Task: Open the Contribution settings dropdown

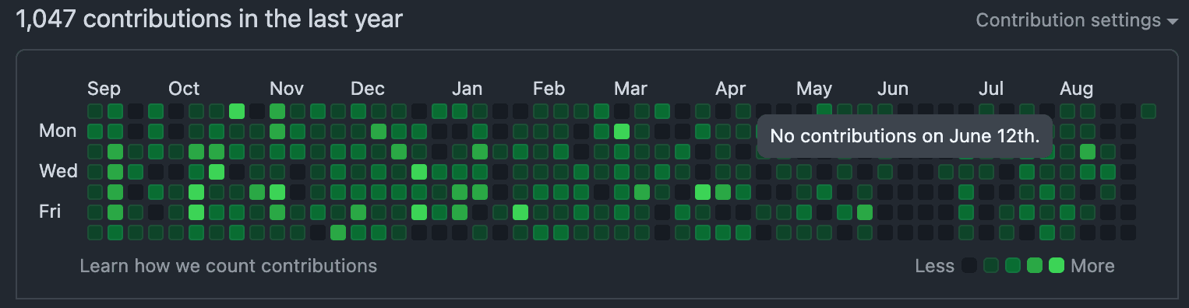Action: point(1076,20)
